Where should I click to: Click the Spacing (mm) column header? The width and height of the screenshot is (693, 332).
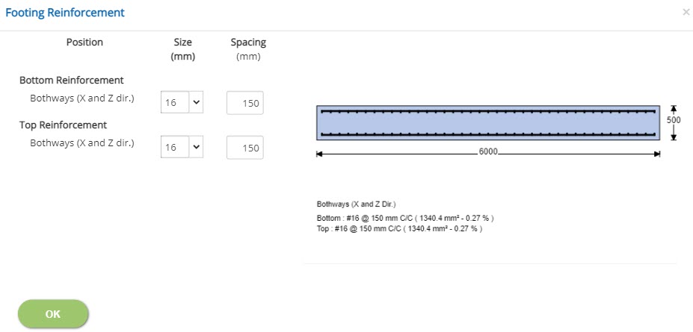[248, 49]
